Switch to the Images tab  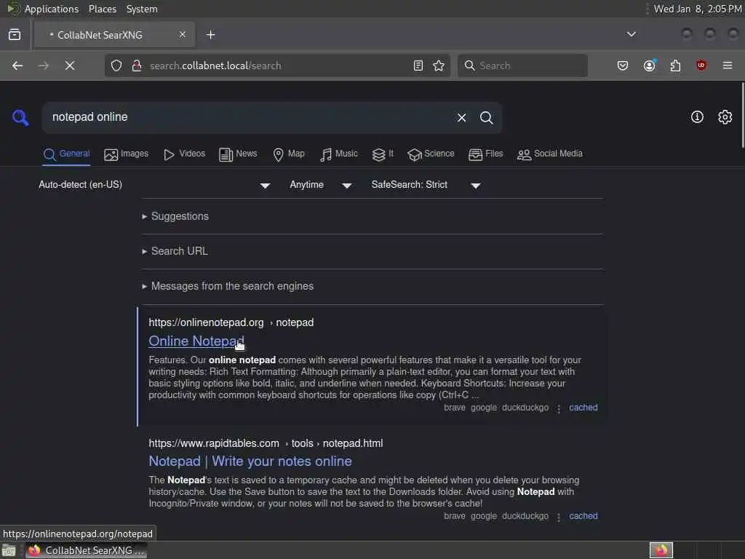coord(127,154)
